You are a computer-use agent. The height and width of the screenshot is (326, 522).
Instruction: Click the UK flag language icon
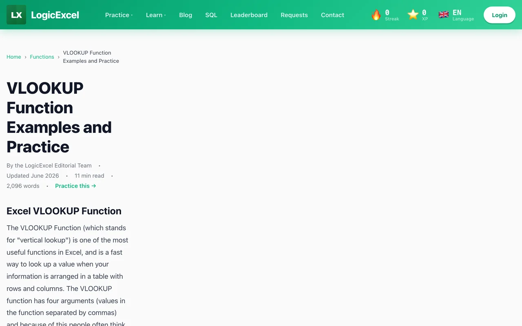click(x=444, y=15)
